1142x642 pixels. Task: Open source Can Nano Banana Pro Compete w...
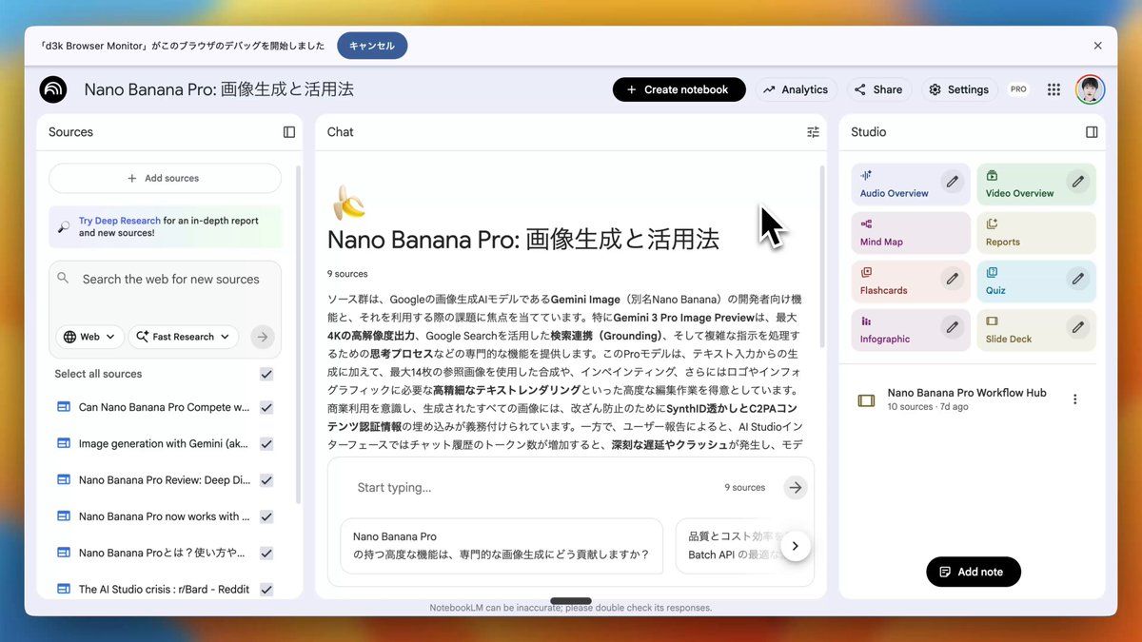pyautogui.click(x=164, y=407)
